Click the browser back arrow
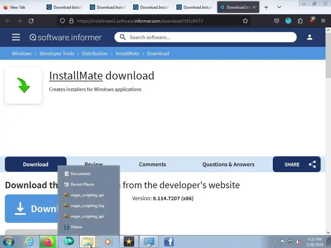331x248 pixels. click(8, 21)
